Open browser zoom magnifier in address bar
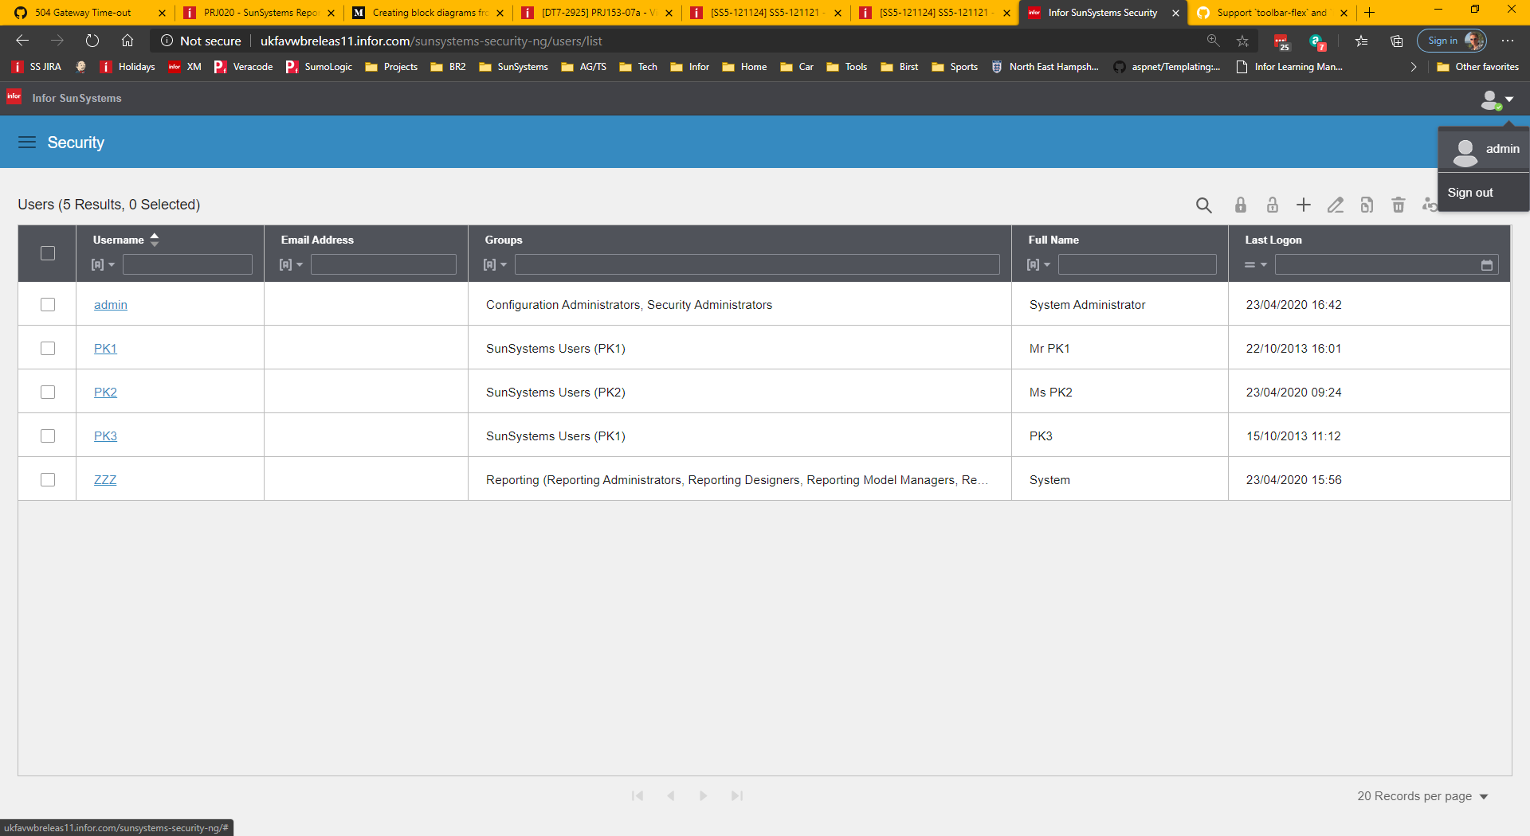1530x836 pixels. pos(1213,41)
